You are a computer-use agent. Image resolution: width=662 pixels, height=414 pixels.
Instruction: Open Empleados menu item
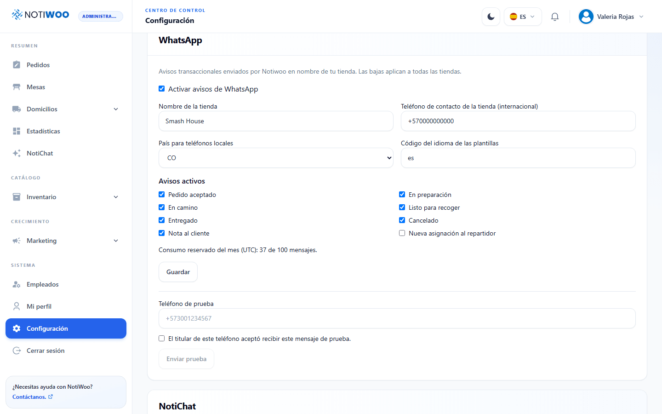point(66,284)
